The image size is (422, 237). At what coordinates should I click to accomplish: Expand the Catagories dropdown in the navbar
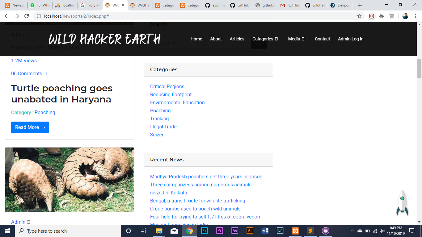(x=265, y=39)
